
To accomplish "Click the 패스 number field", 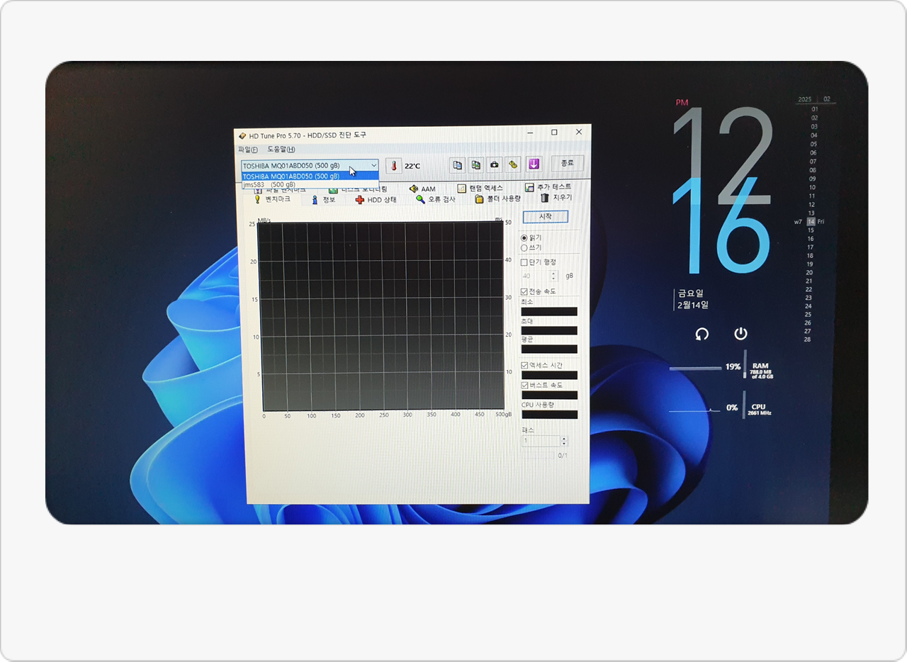I will point(541,441).
